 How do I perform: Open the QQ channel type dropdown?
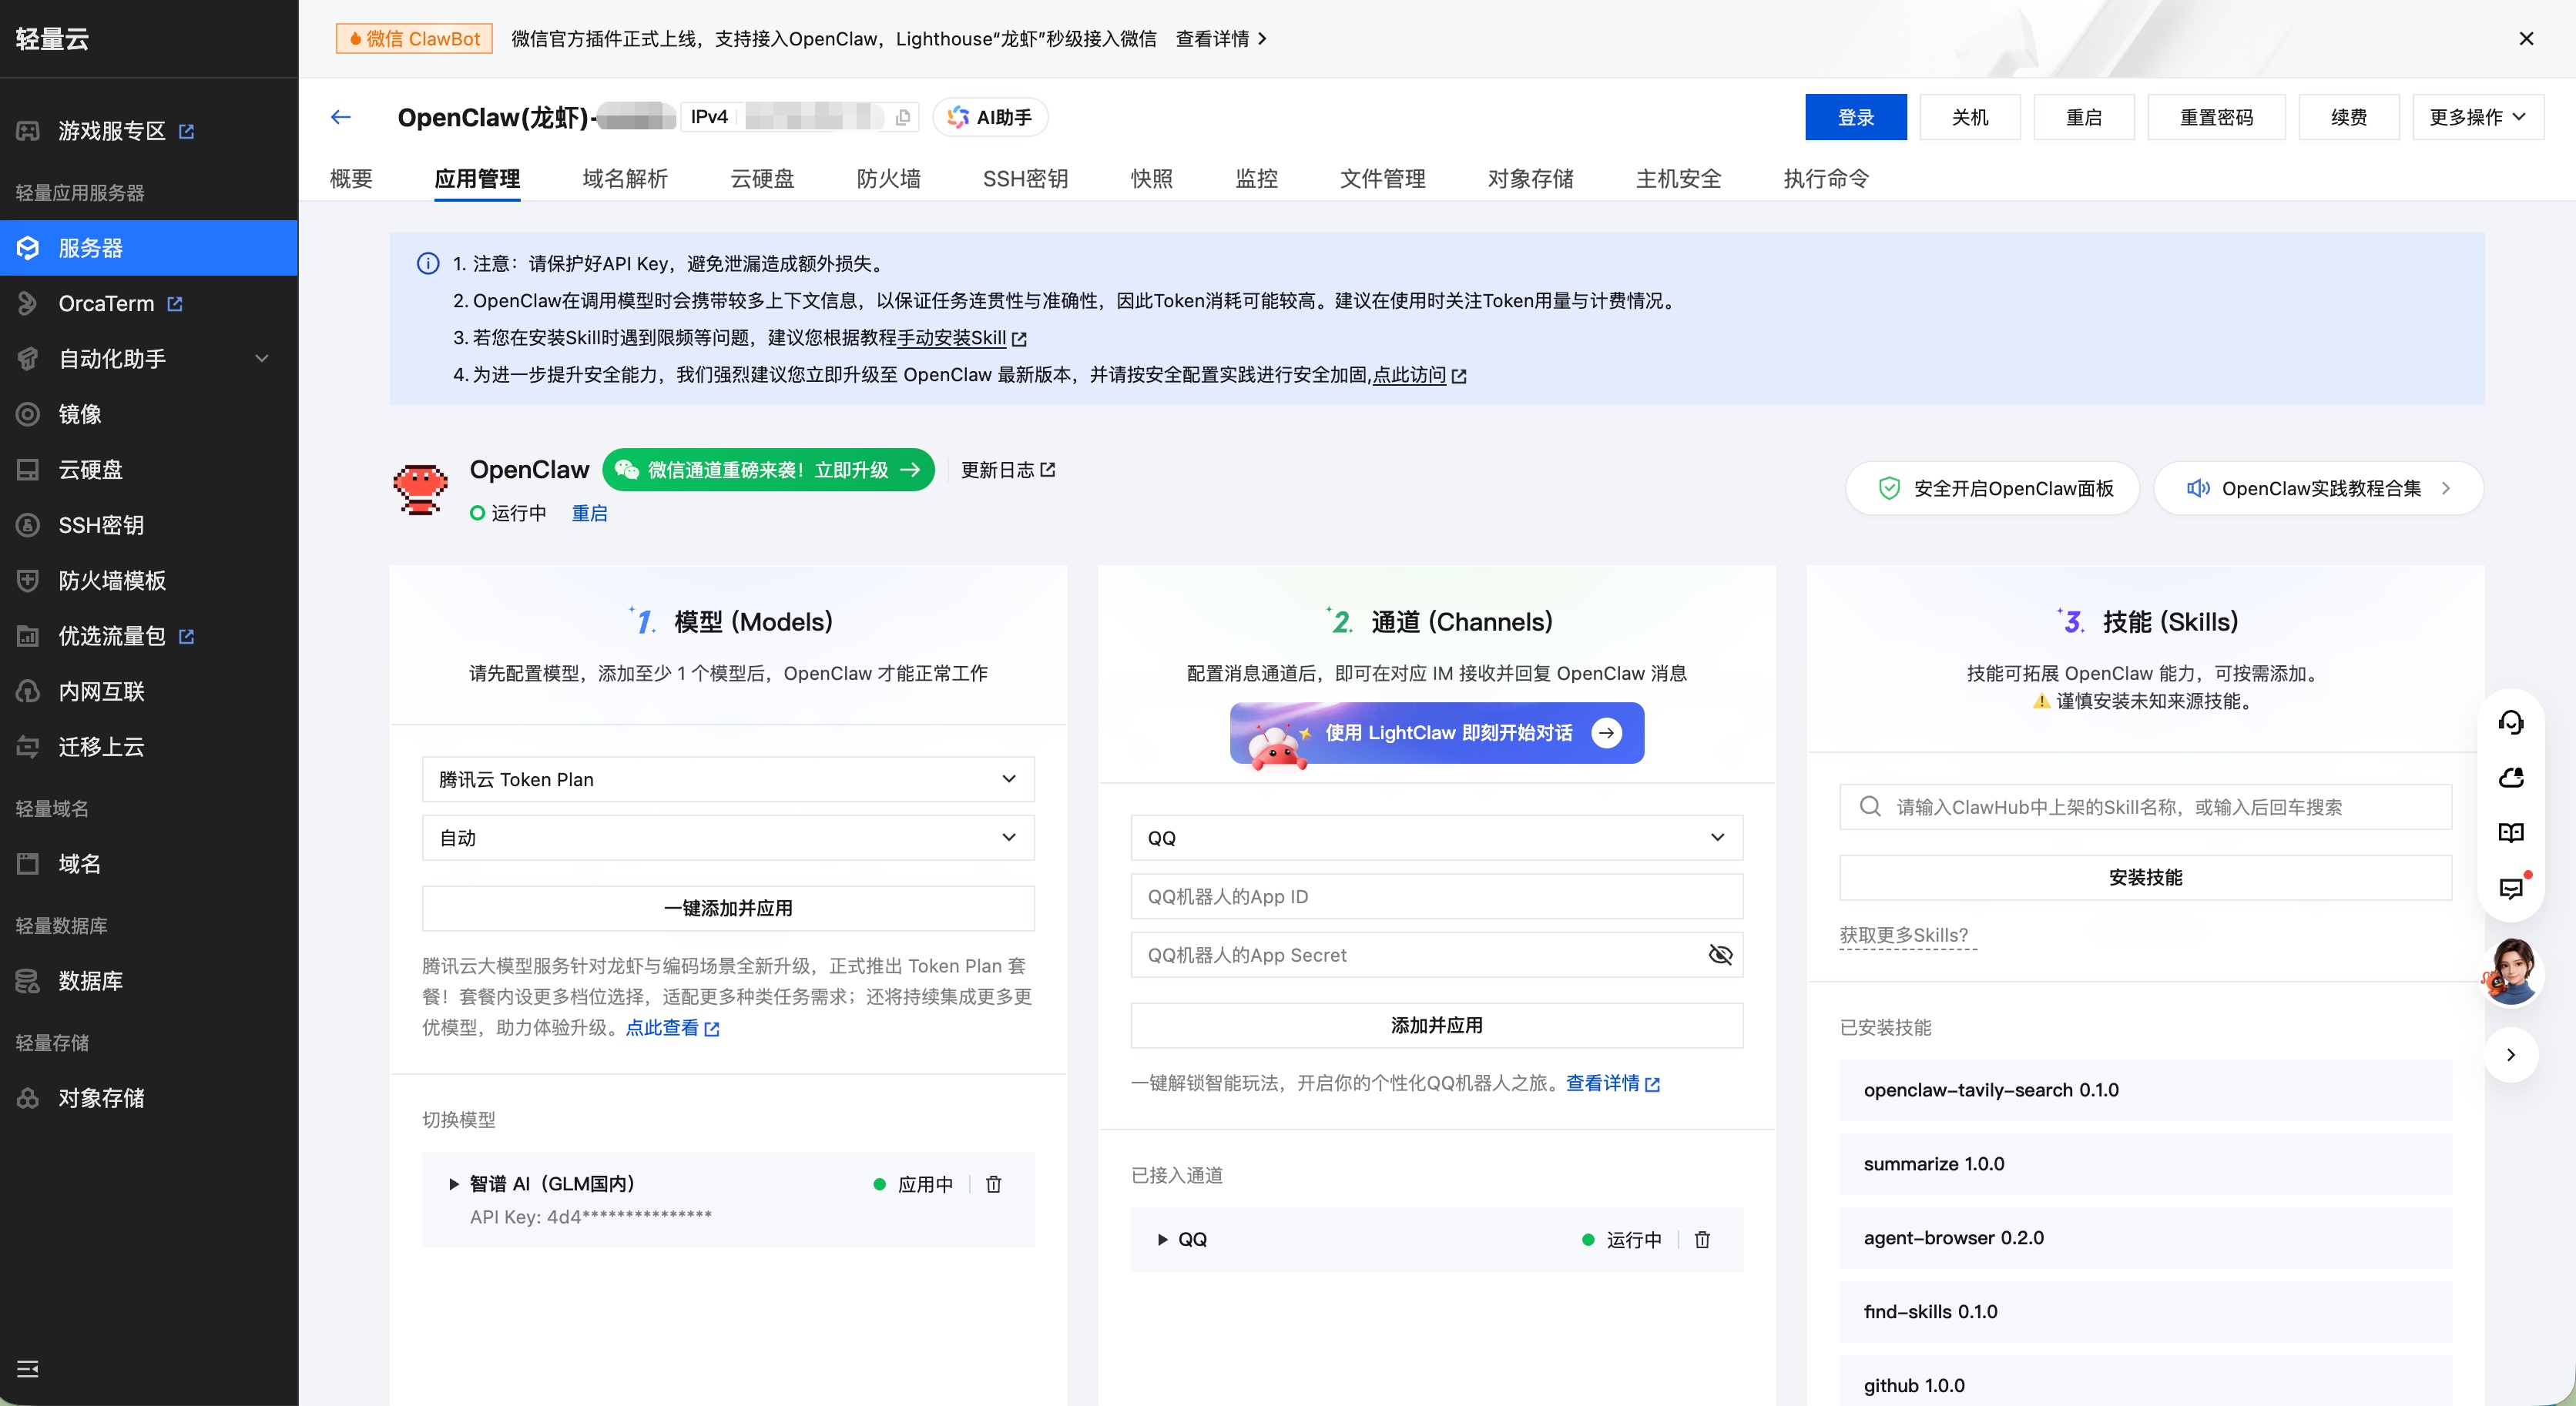pos(1436,839)
